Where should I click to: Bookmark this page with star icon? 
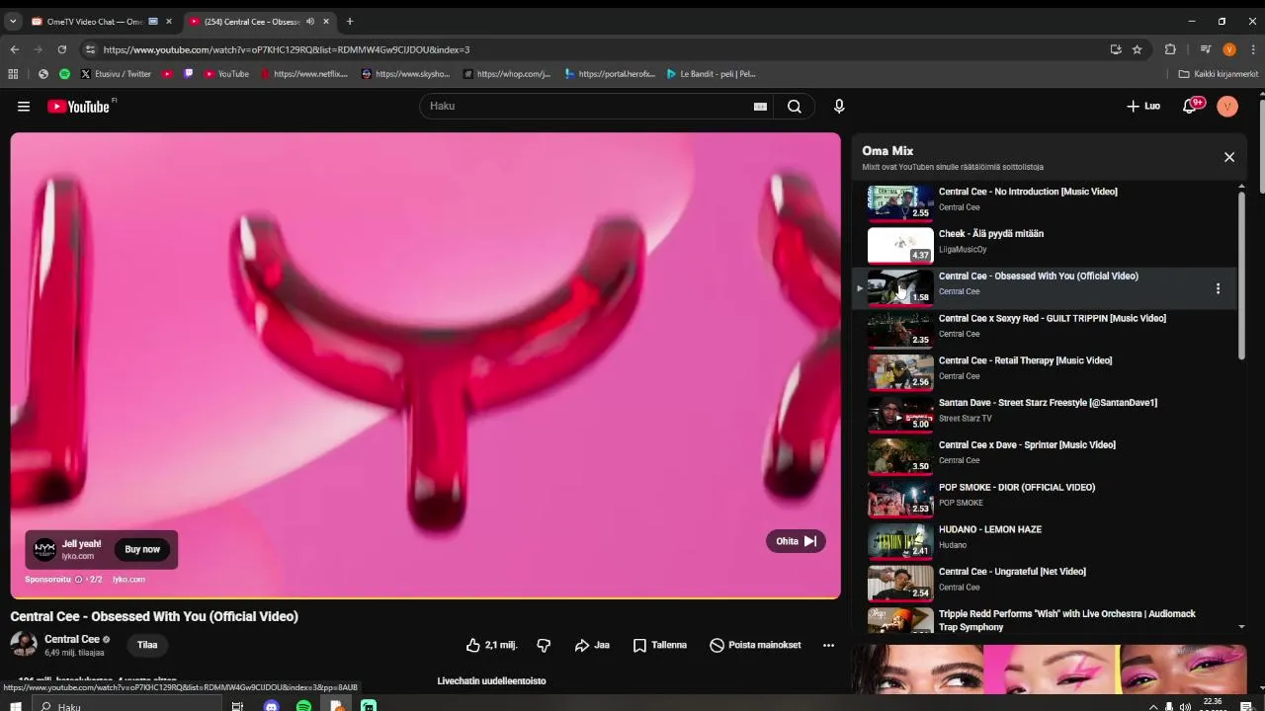coord(1138,49)
